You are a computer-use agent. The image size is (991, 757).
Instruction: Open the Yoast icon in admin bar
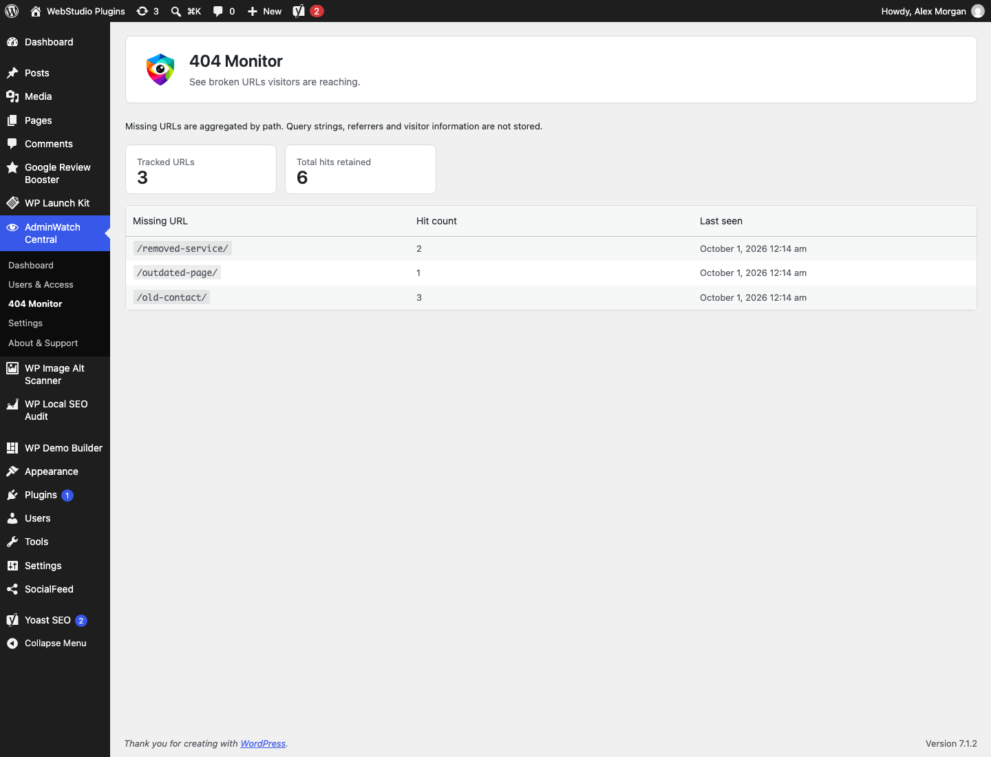(299, 11)
